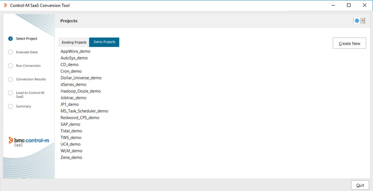
Task: Click the Summary step circle
Action: pos(11,106)
